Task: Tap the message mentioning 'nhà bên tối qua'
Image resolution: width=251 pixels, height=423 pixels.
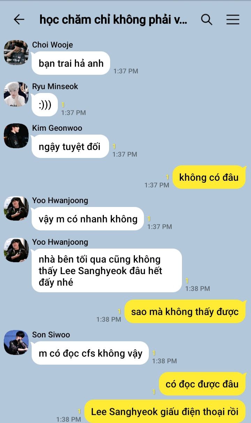Action: 107,271
